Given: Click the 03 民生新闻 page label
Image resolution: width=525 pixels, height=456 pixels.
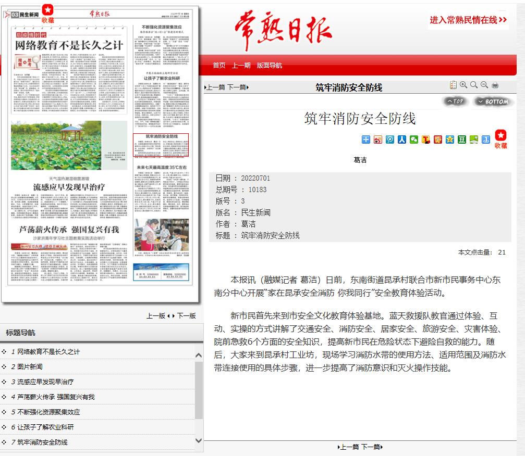Looking at the screenshot, I should coord(25,15).
